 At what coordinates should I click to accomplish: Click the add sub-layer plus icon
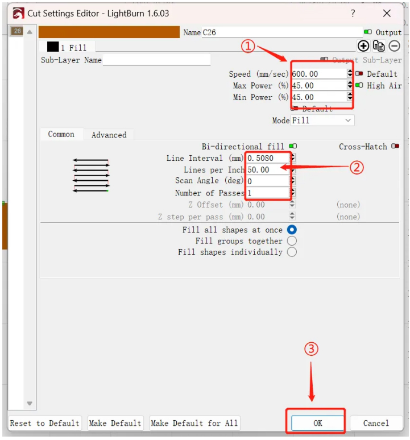click(x=363, y=45)
